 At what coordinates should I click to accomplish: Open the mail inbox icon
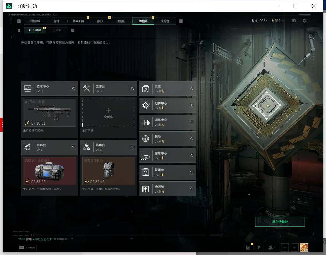coord(293,21)
